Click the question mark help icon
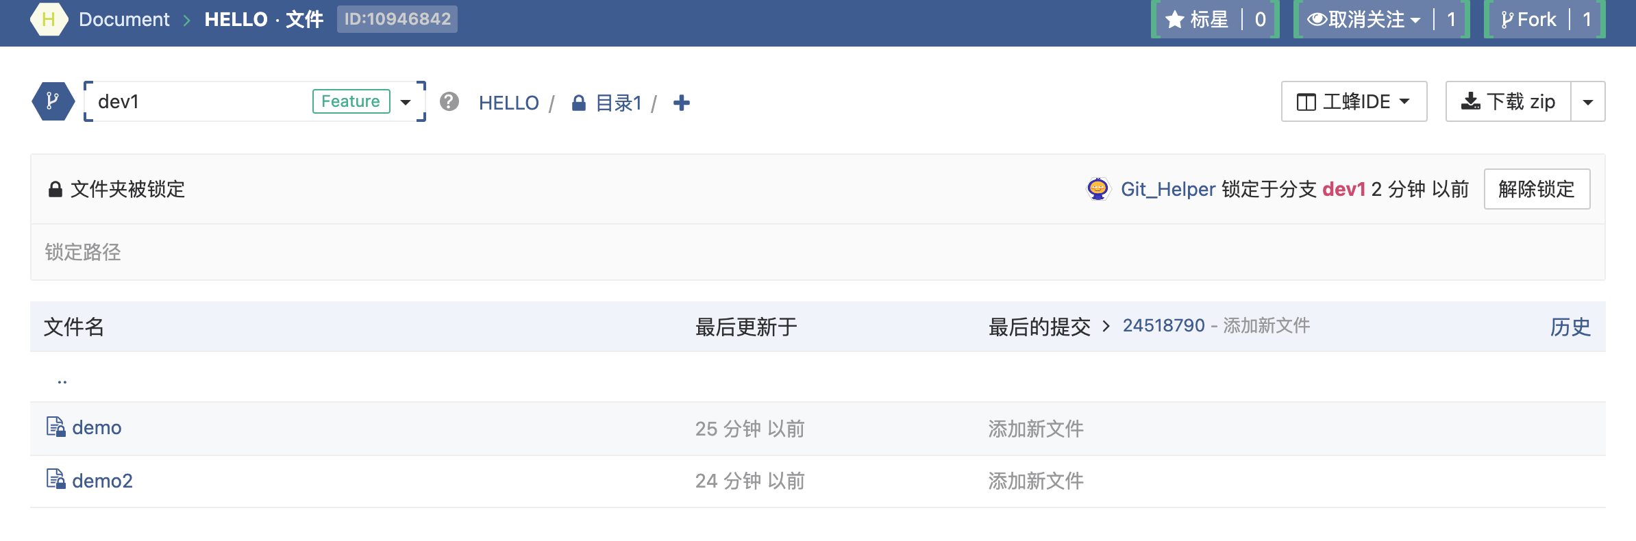The width and height of the screenshot is (1636, 541). (x=449, y=101)
